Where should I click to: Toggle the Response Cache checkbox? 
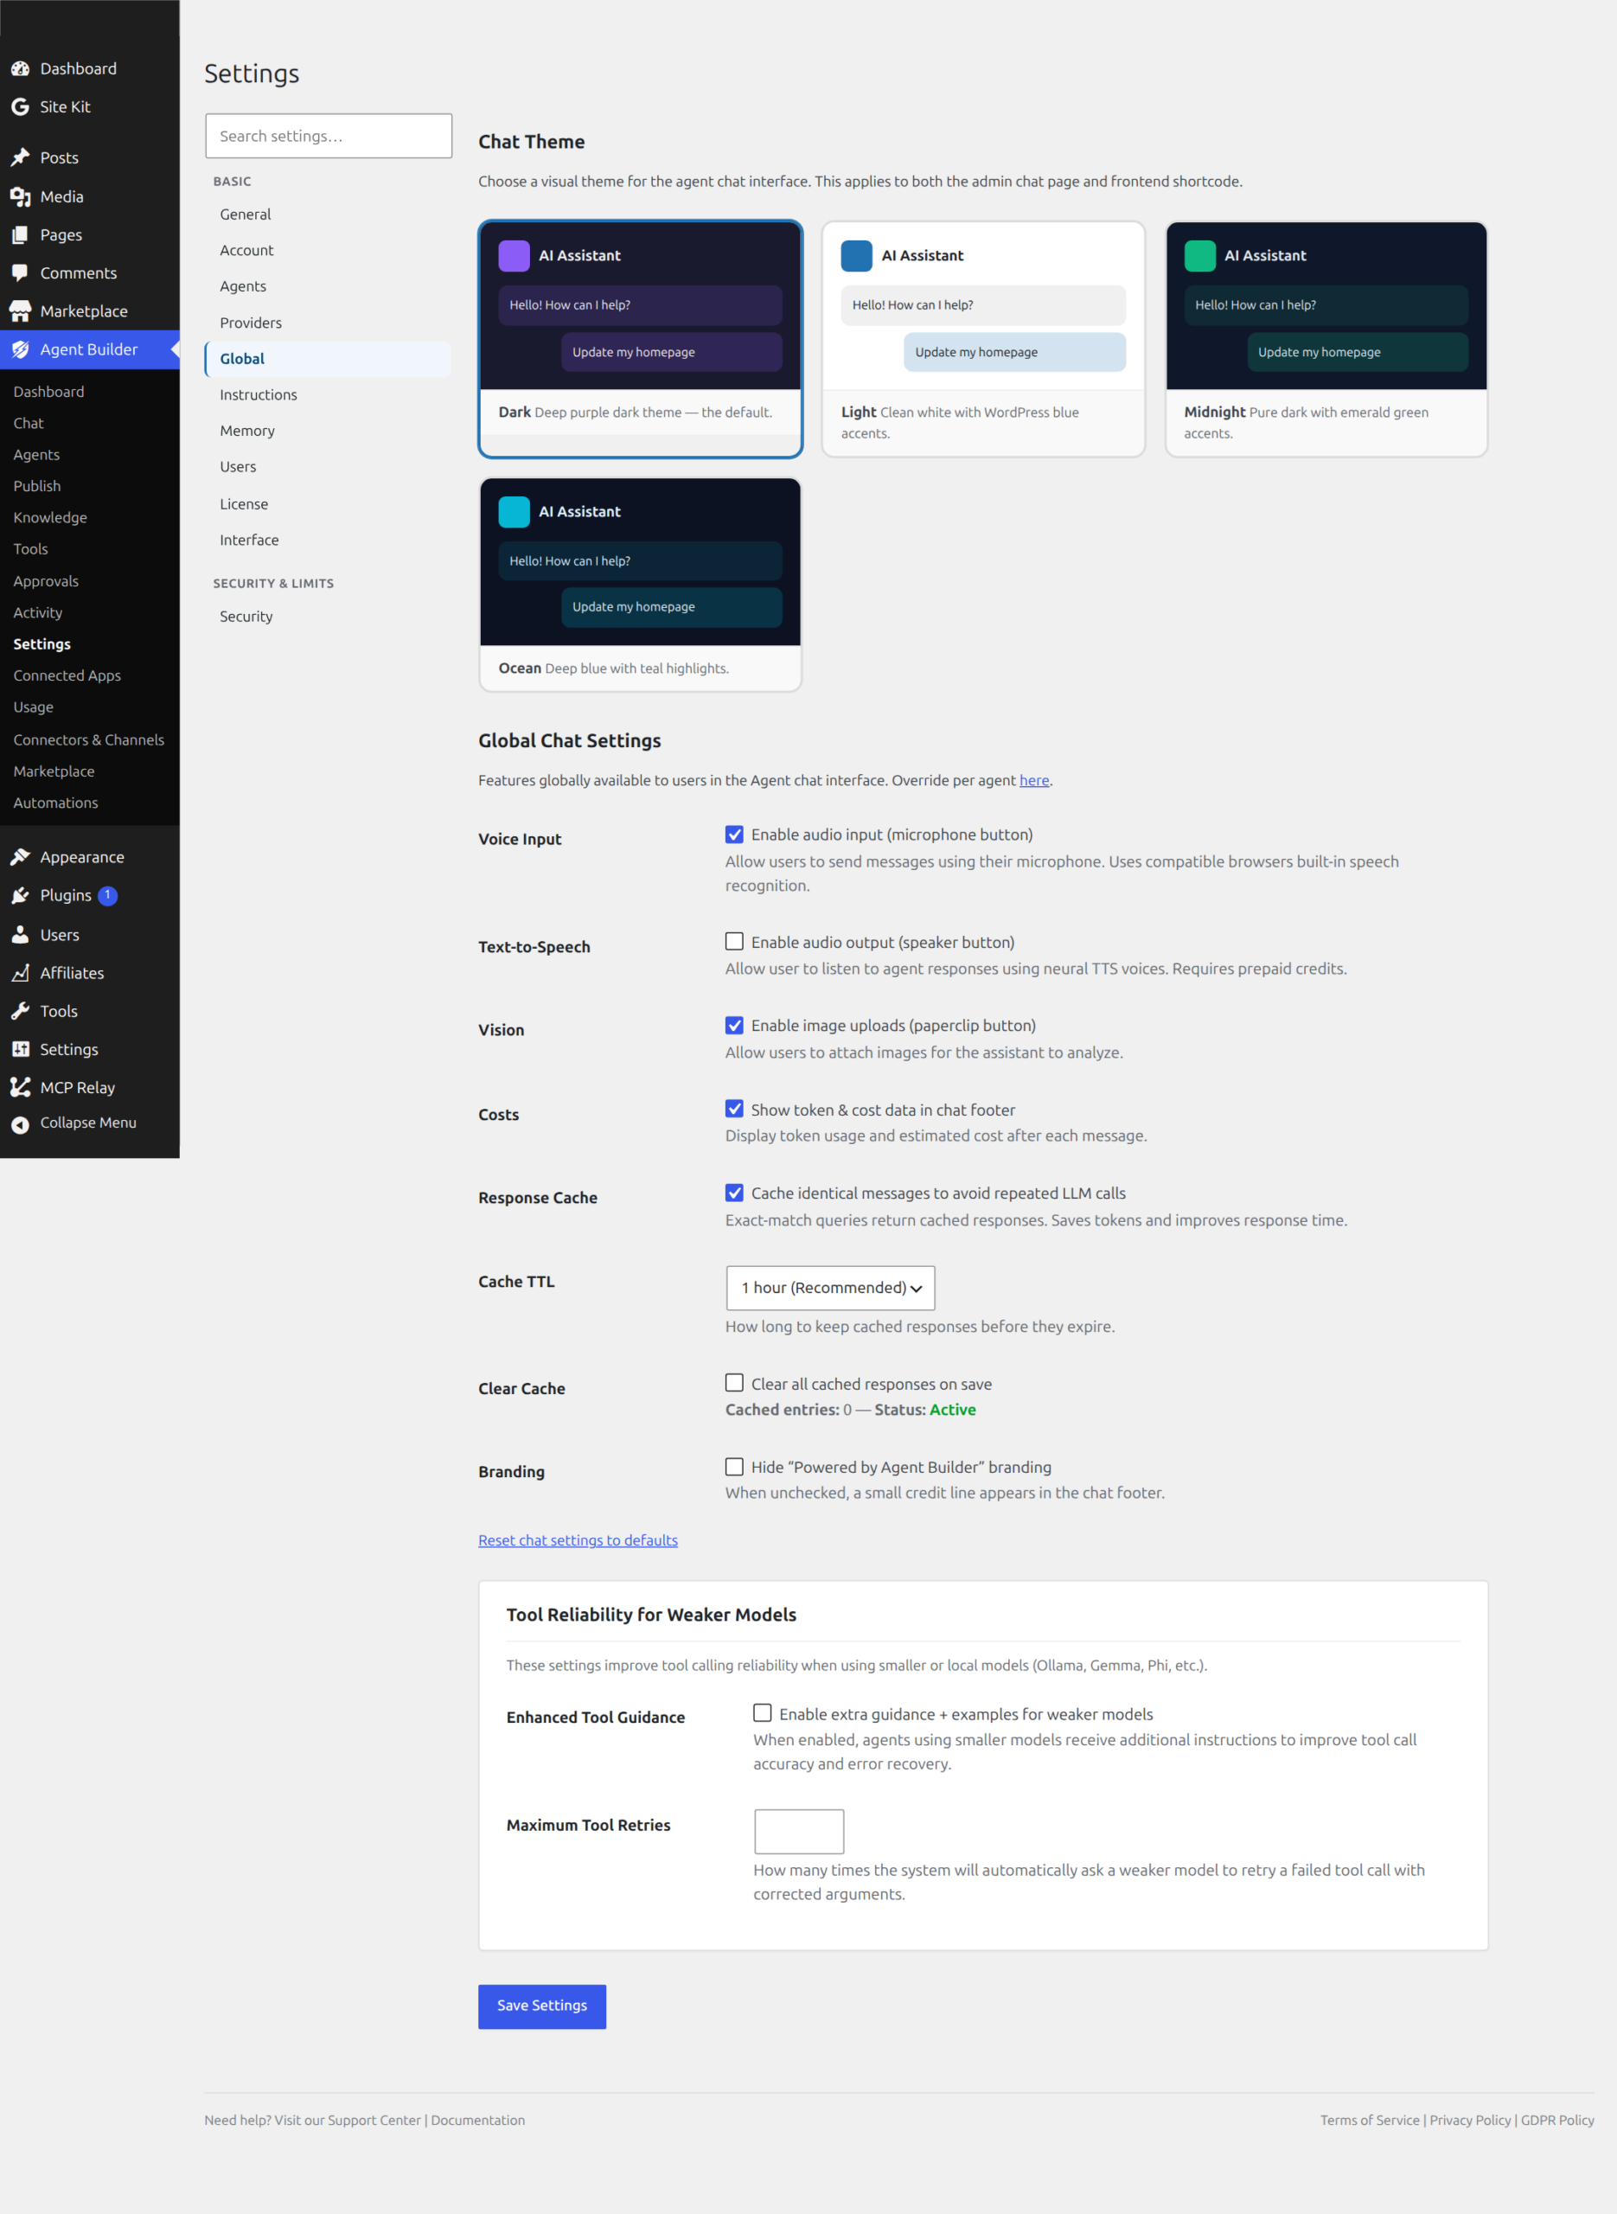[734, 1193]
